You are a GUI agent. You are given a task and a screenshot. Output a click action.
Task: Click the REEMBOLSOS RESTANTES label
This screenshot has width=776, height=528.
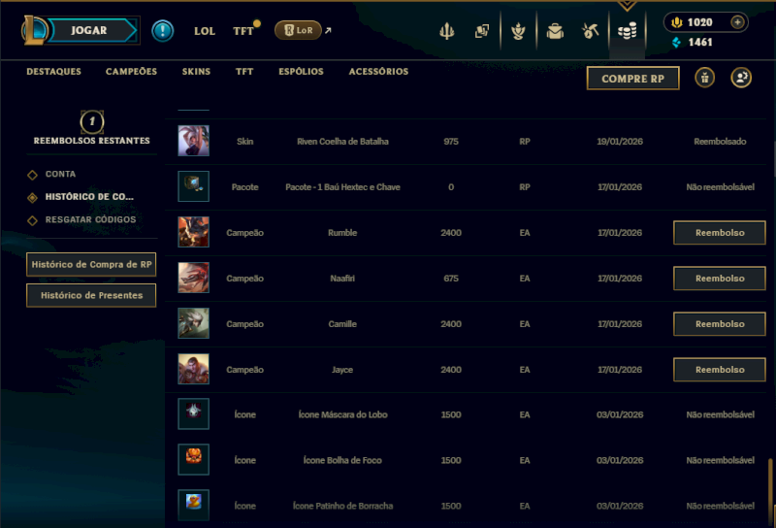pos(91,141)
